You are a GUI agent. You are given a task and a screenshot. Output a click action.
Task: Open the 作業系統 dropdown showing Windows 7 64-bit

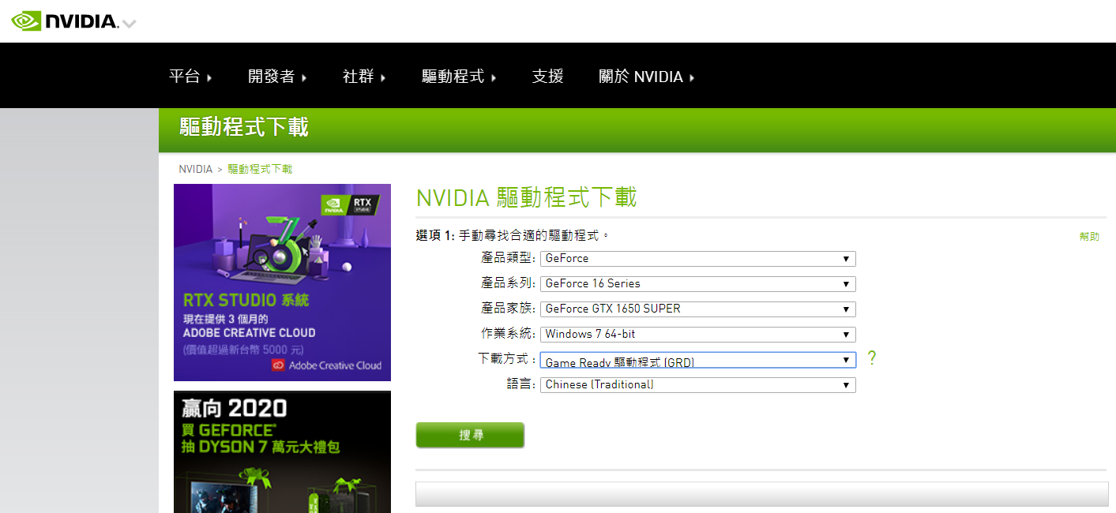click(698, 335)
